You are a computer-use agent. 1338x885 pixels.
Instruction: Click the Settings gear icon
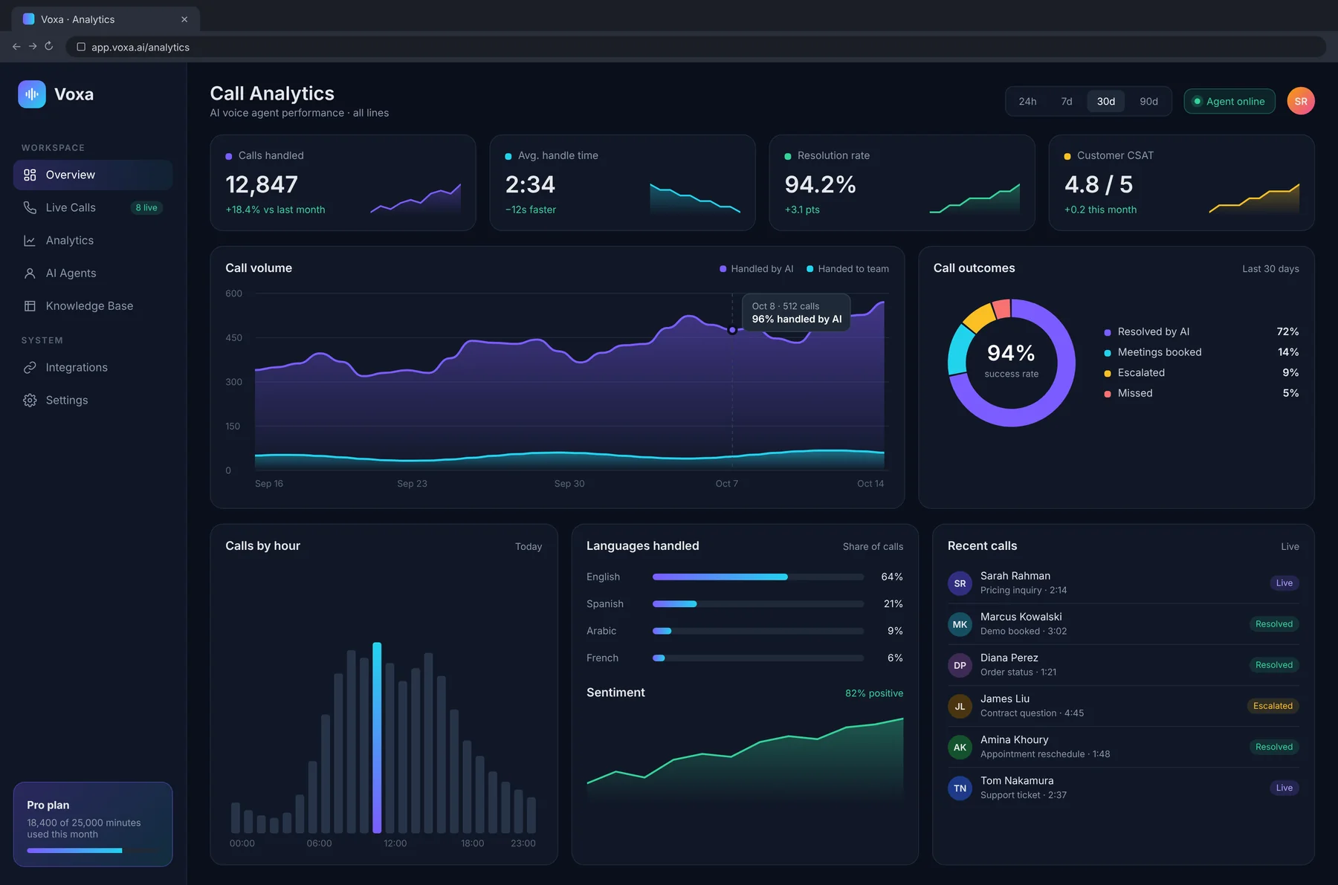click(x=30, y=400)
